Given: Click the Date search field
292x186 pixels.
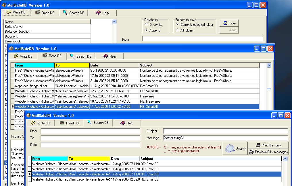Looking at the screenshot, I should point(91,145).
